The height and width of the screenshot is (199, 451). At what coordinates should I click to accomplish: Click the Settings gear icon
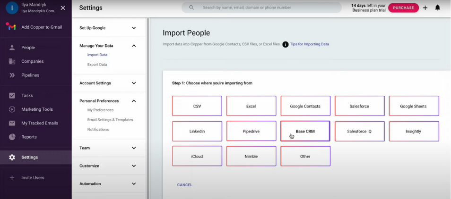click(x=12, y=158)
